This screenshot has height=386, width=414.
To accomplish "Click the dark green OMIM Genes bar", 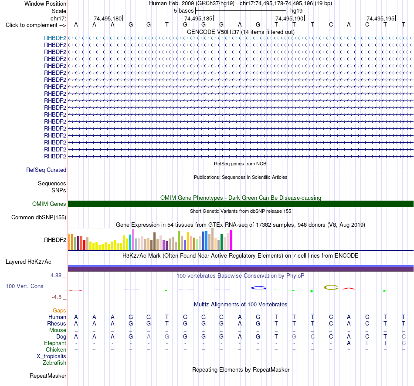I will (241, 204).
